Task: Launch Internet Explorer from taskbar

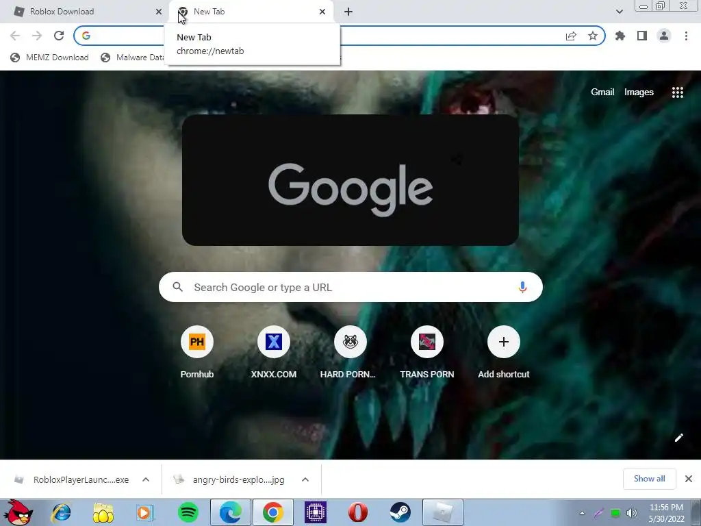Action: [61, 512]
